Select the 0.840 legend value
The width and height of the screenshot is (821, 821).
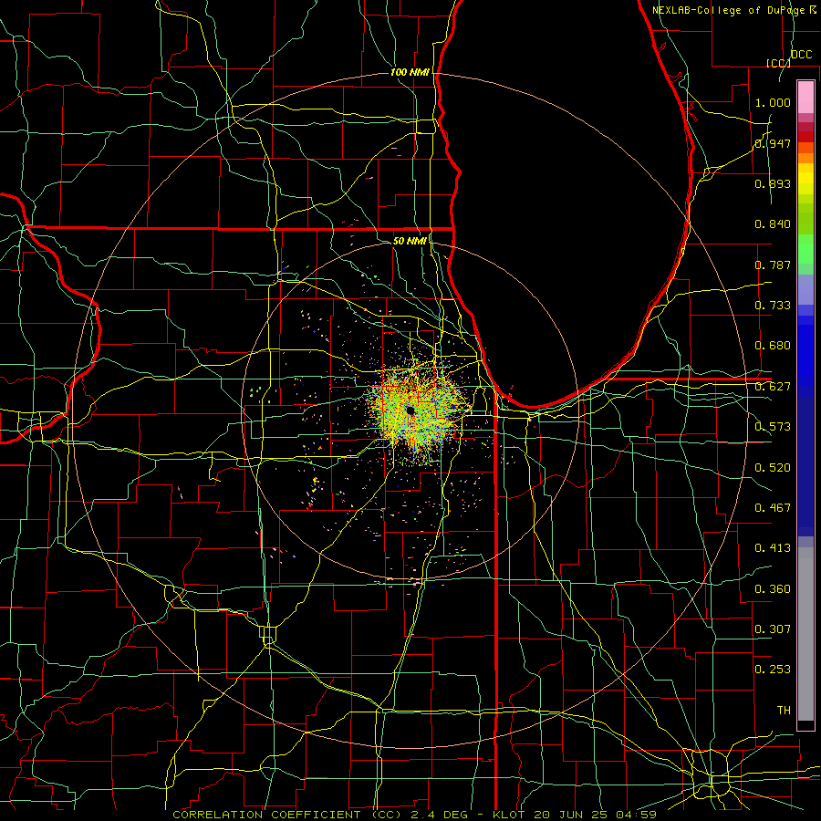[x=773, y=224]
